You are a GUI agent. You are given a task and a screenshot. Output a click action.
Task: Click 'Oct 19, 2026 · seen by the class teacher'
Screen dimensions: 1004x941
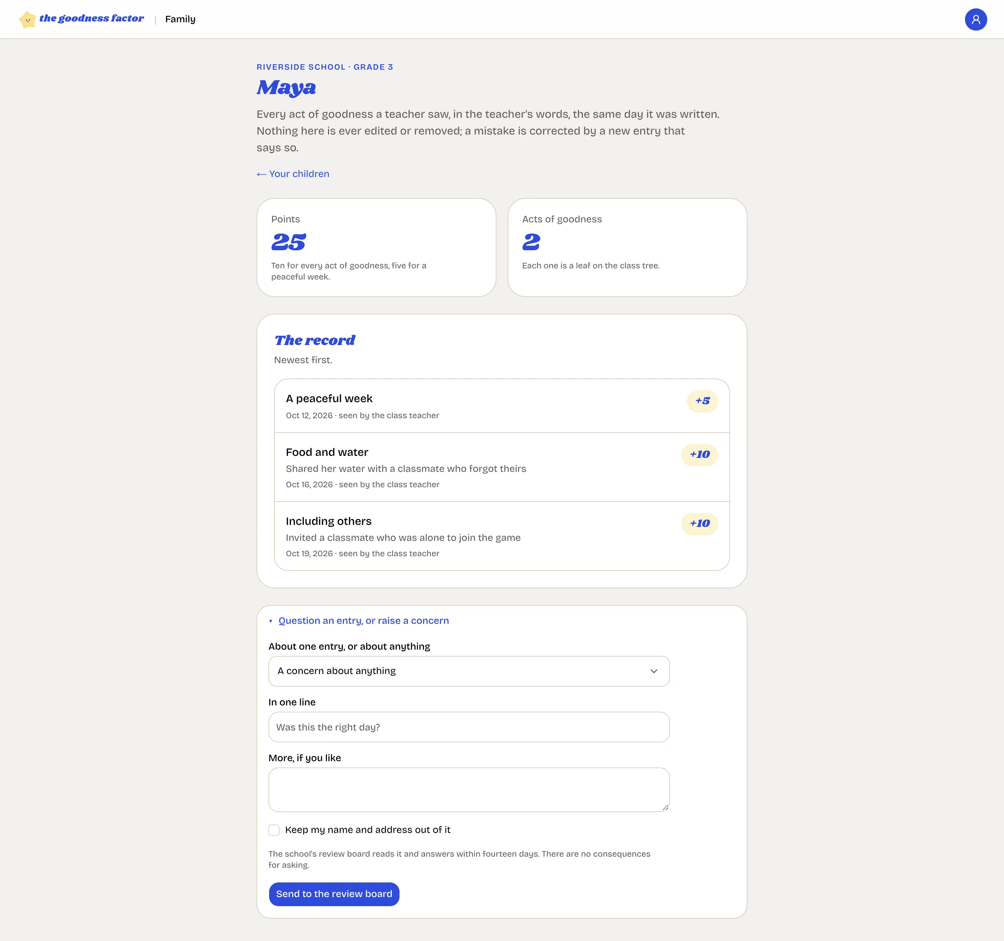pyautogui.click(x=363, y=553)
